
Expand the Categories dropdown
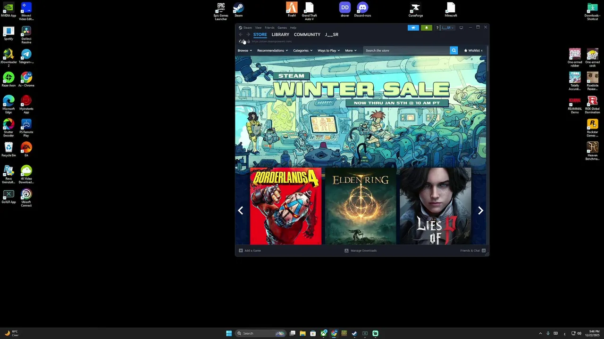click(x=302, y=50)
